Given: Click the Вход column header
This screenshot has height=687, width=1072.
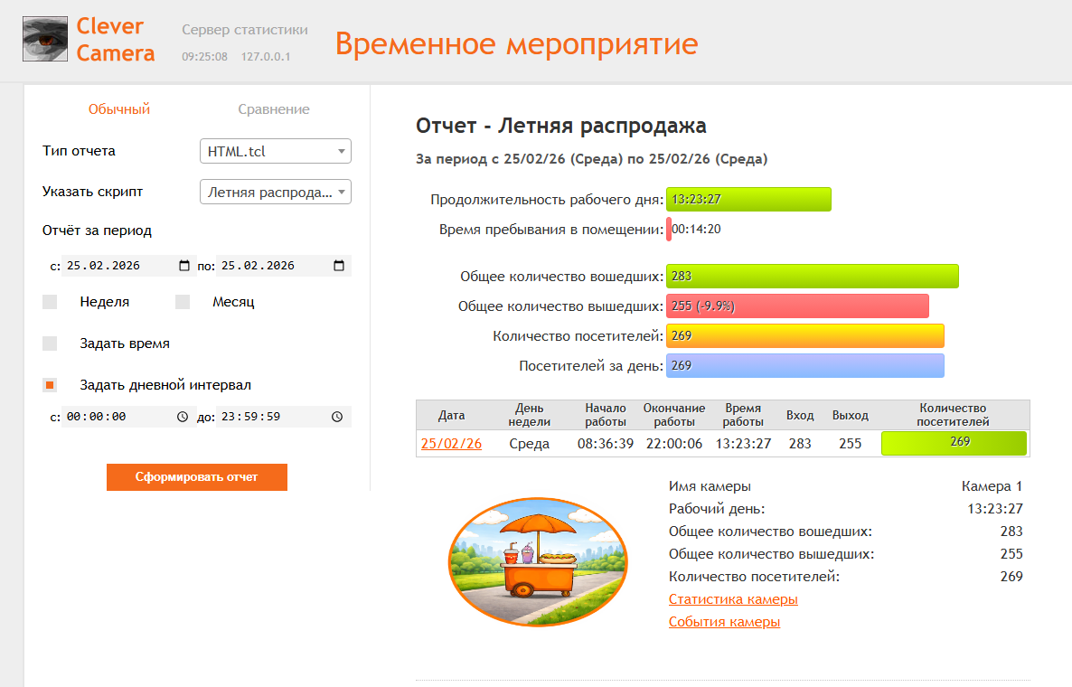Looking at the screenshot, I should pos(800,416).
